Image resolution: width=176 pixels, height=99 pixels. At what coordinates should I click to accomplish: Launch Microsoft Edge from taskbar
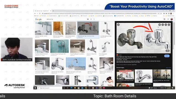71,88
